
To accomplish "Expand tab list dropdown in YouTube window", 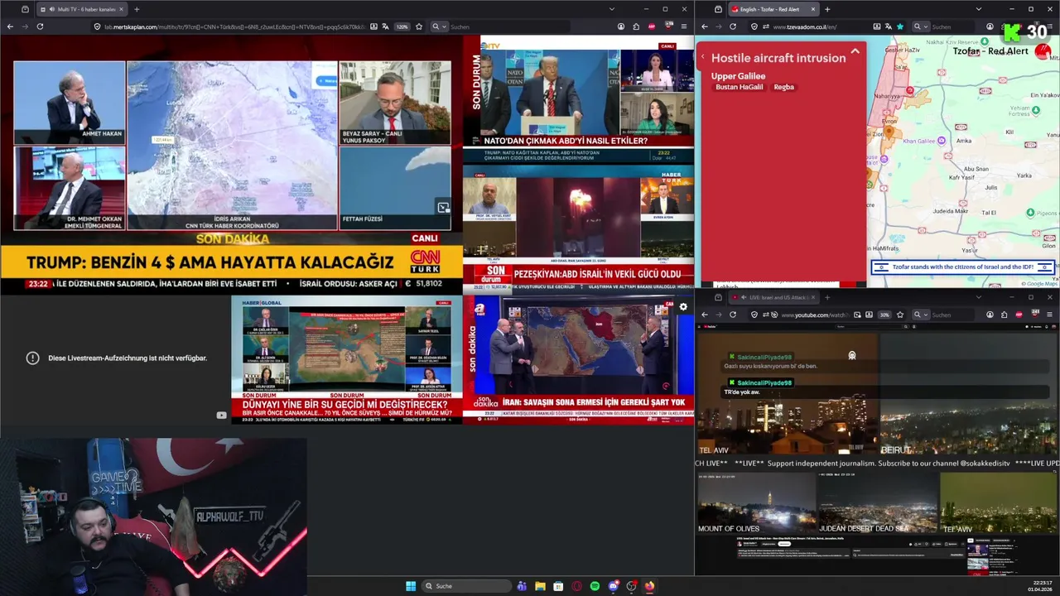I will (979, 297).
